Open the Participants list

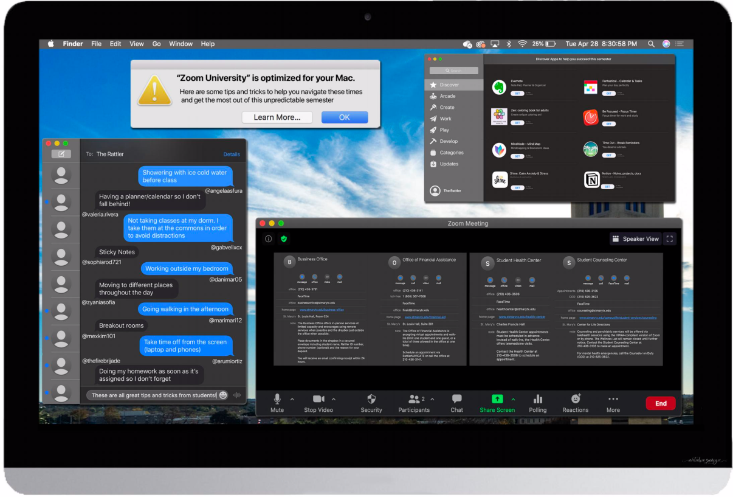tap(414, 399)
